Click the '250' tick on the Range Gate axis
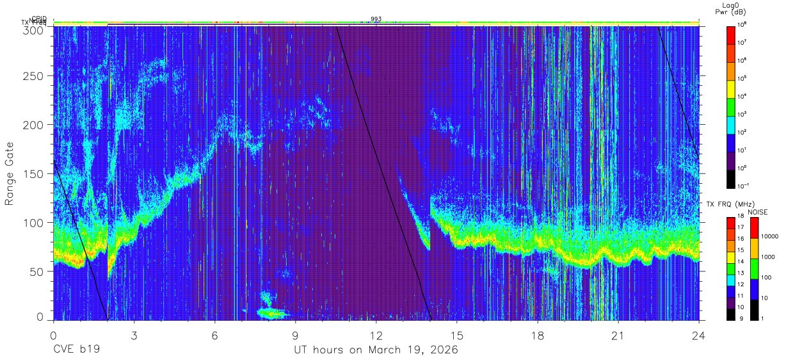This screenshot has width=786, height=363. coord(33,76)
